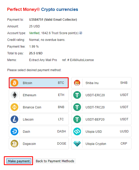Viewport: 139px width, 170px height.
Task: Click the orange Bitcoin logo icon
Action: click(14, 83)
